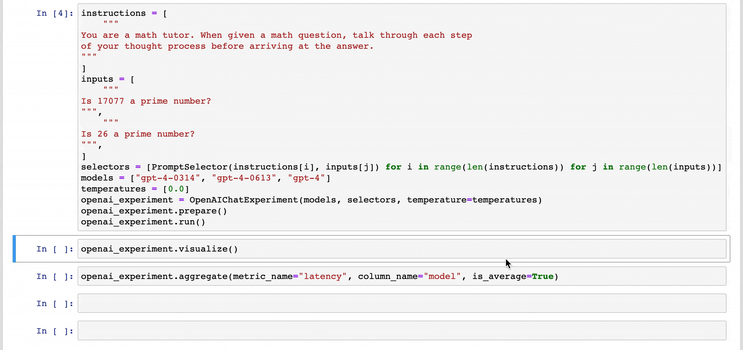Viewport: 743px width, 350px height.
Task: Click the prompt beside the aggregate cell
Action: tap(55, 276)
